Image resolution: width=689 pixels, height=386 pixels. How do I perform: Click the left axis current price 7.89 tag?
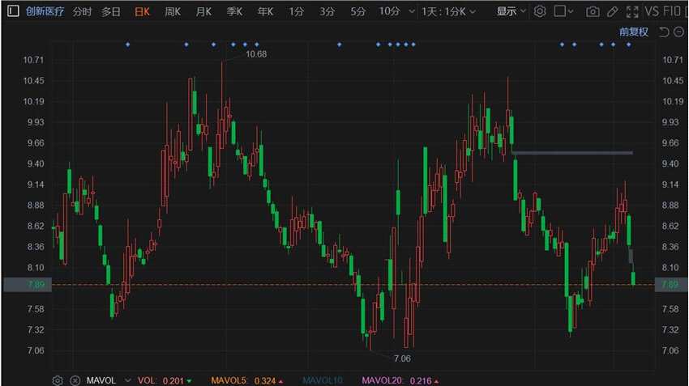pyautogui.click(x=28, y=285)
